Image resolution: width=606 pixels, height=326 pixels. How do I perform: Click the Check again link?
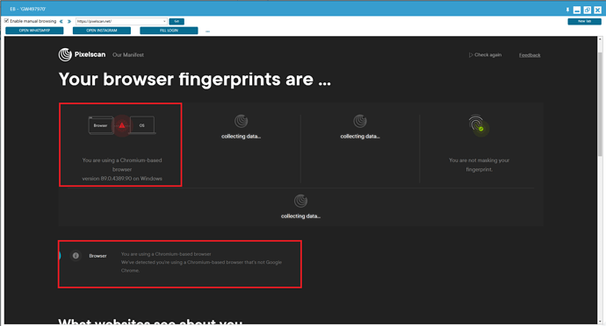tap(486, 55)
